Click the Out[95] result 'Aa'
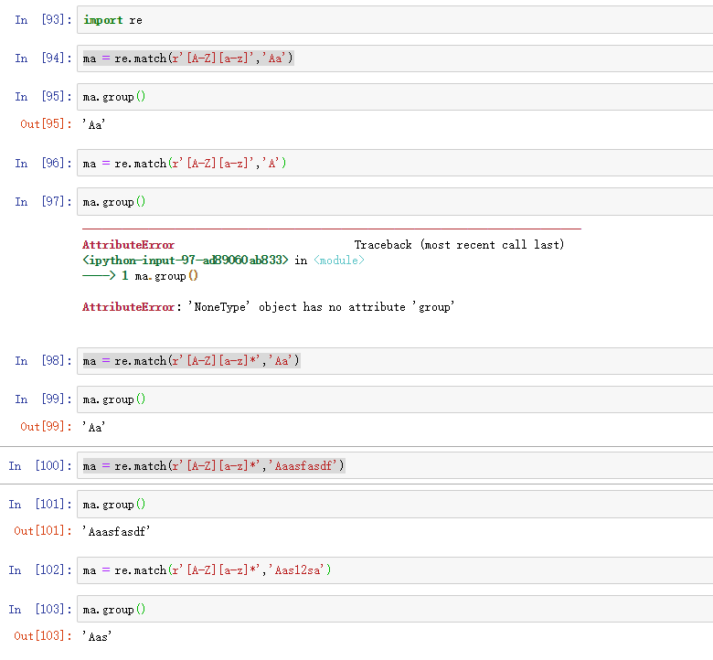Screen dimensions: 713x660 [94, 124]
